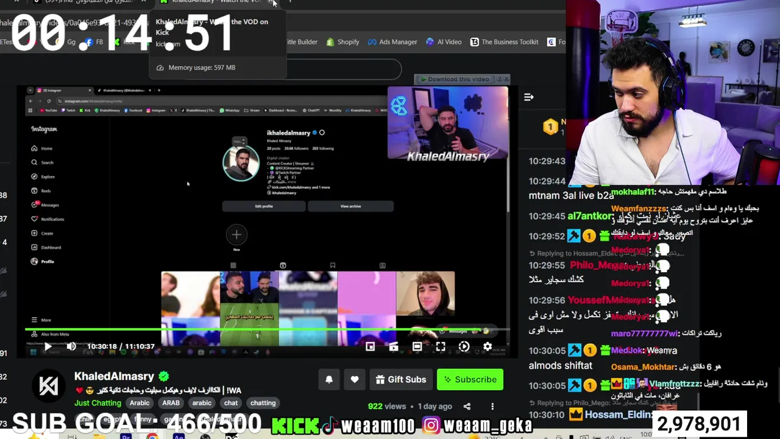780x439 pixels.
Task: Select the chatting tag chip
Action: (263, 403)
